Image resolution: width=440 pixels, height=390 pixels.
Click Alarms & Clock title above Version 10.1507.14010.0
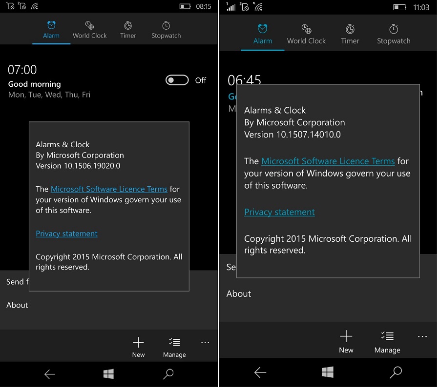[x=275, y=110]
